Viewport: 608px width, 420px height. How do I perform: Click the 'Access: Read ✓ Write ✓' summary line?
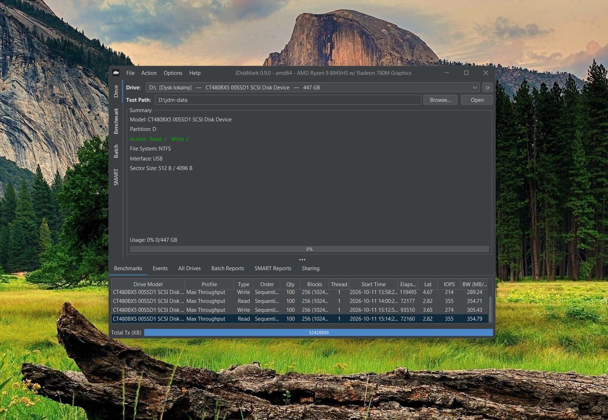point(160,139)
